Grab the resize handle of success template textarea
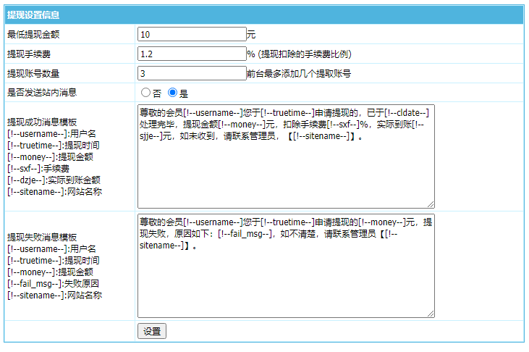529x352 pixels. 431,204
